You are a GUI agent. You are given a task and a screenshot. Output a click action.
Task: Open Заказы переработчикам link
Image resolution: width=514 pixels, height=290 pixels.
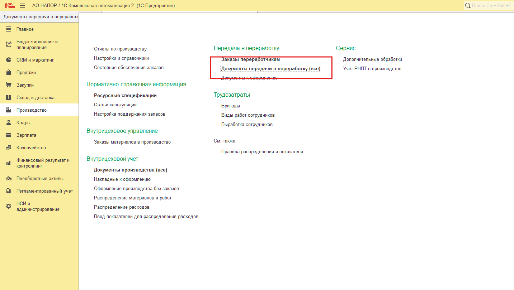coord(250,59)
